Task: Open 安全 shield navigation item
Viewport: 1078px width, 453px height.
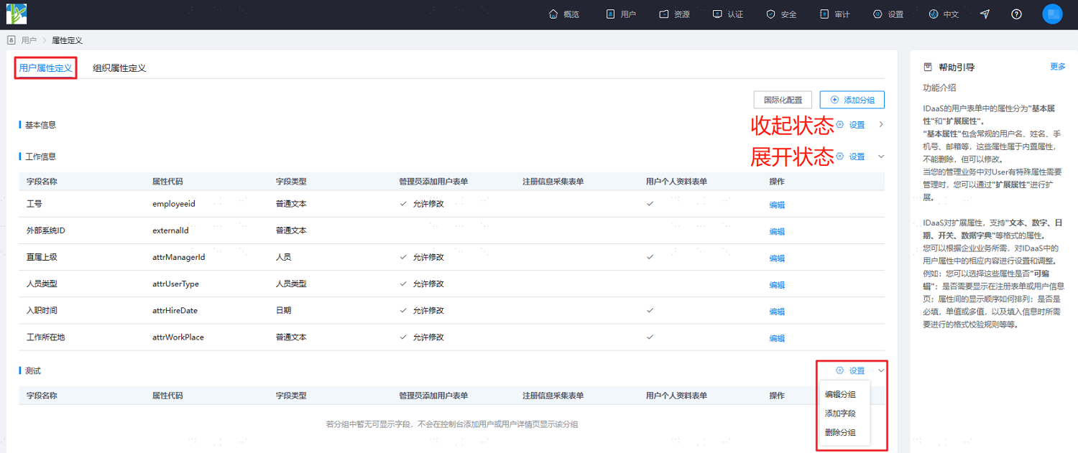Action: pyautogui.click(x=781, y=14)
